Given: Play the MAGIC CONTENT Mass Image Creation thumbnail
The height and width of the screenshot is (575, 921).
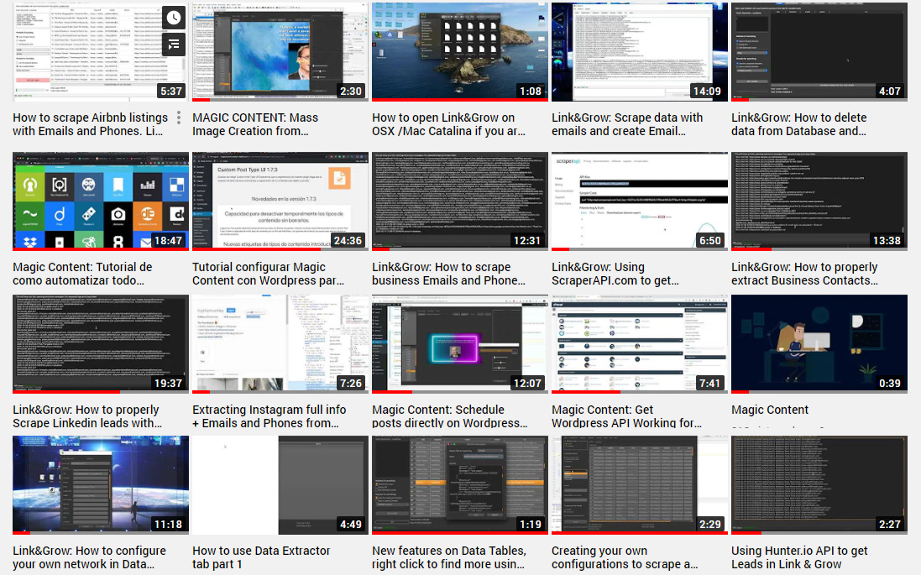Looking at the screenshot, I should (279, 52).
